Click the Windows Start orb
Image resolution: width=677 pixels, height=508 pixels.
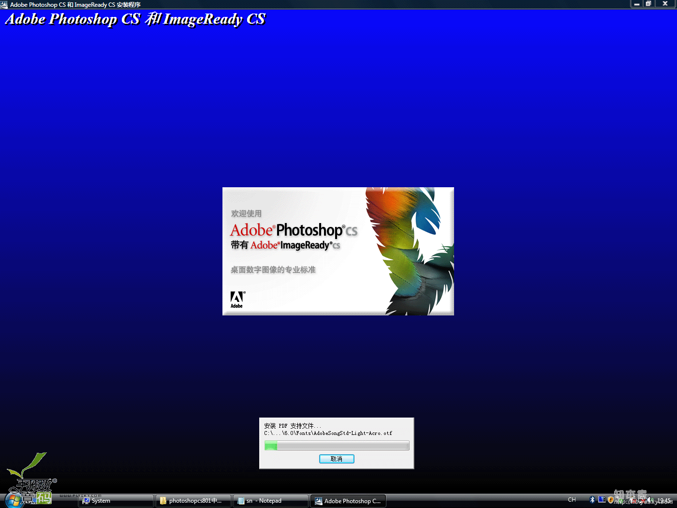(x=14, y=500)
